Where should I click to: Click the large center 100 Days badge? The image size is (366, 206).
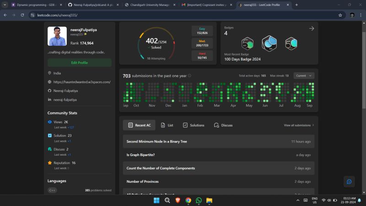269,43
